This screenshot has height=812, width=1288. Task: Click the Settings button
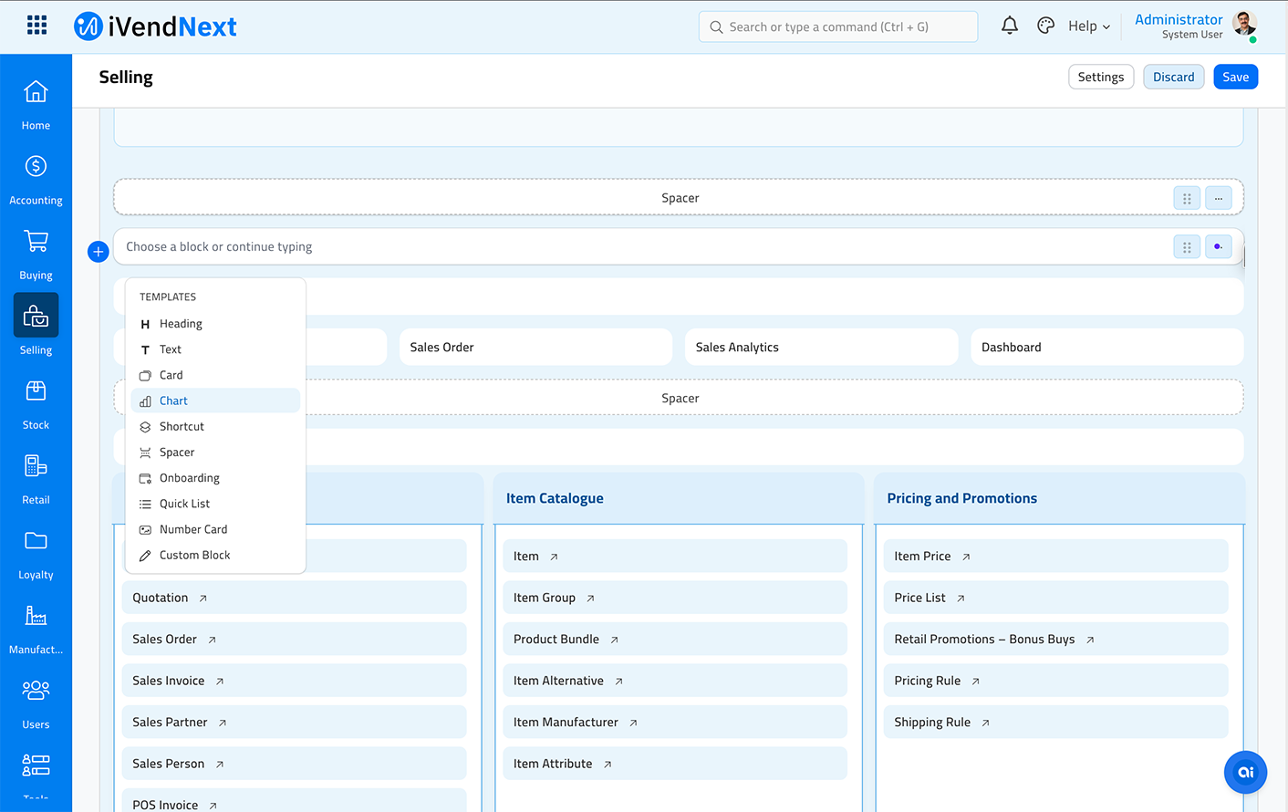tap(1101, 77)
